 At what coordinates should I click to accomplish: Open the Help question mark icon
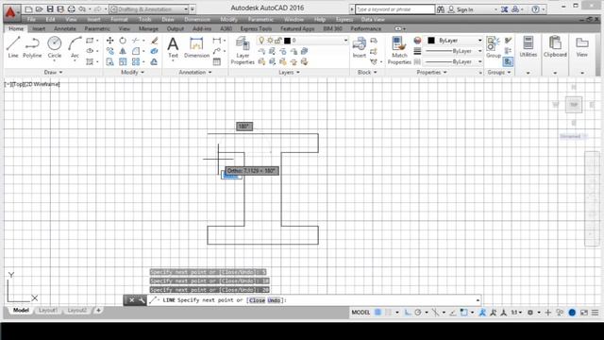[x=535, y=9]
